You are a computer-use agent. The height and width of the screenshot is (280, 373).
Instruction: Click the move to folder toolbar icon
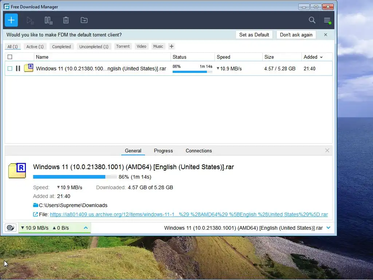[84, 20]
